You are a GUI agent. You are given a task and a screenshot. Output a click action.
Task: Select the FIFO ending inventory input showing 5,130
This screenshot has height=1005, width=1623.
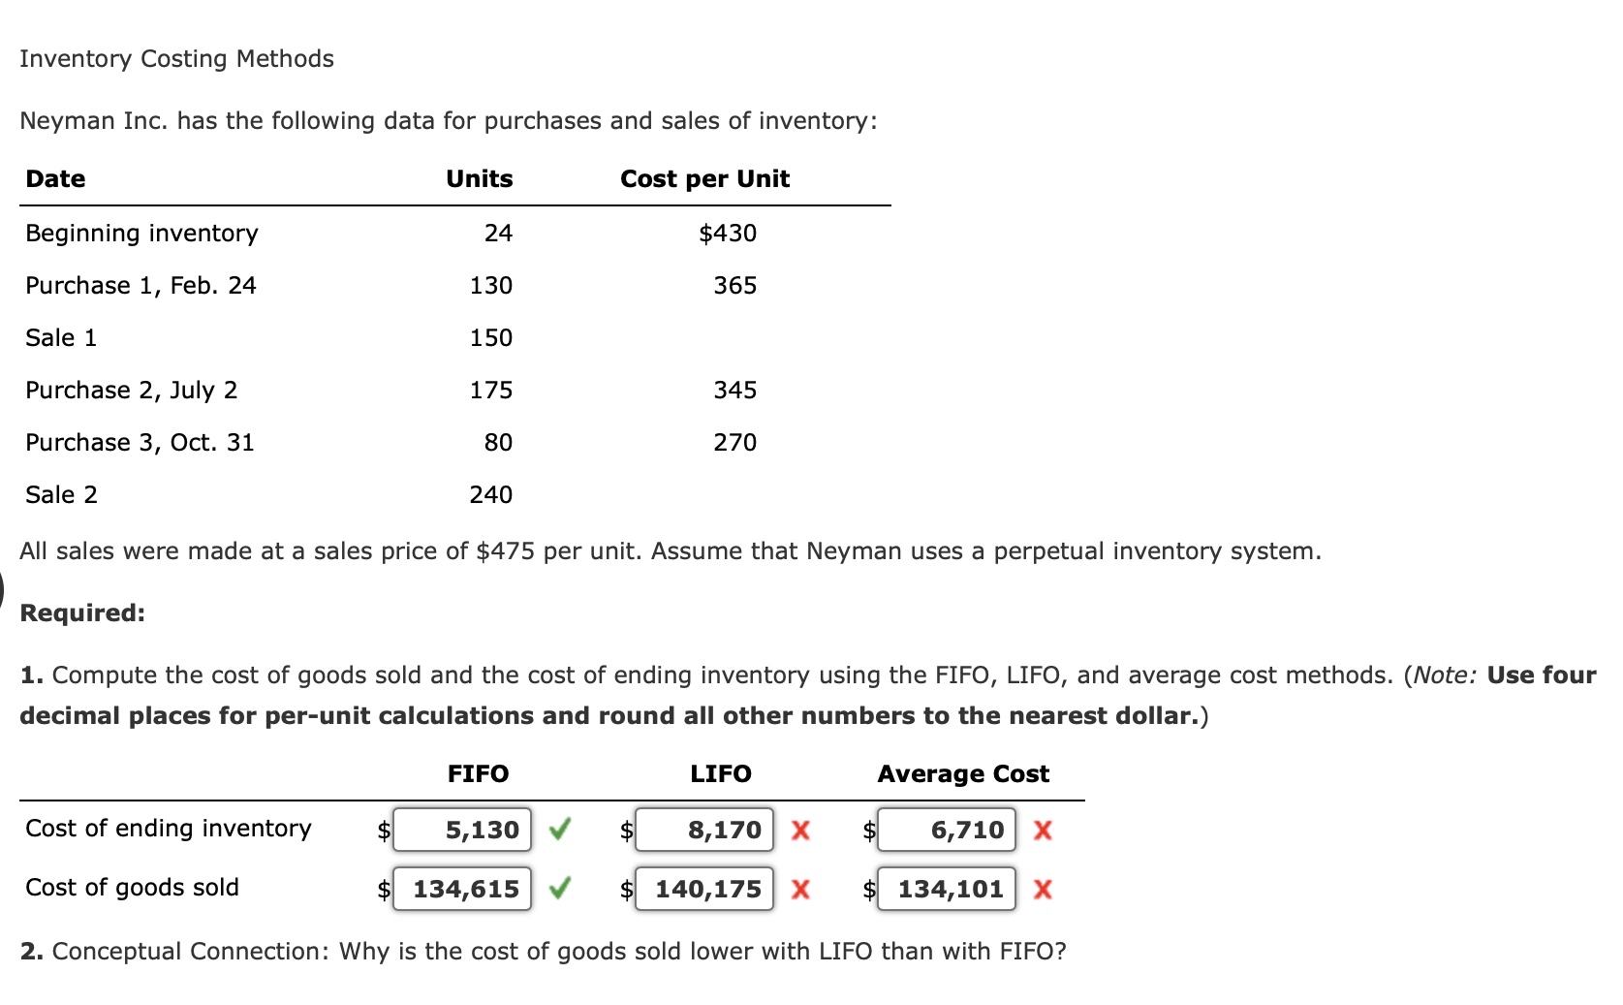point(462,830)
